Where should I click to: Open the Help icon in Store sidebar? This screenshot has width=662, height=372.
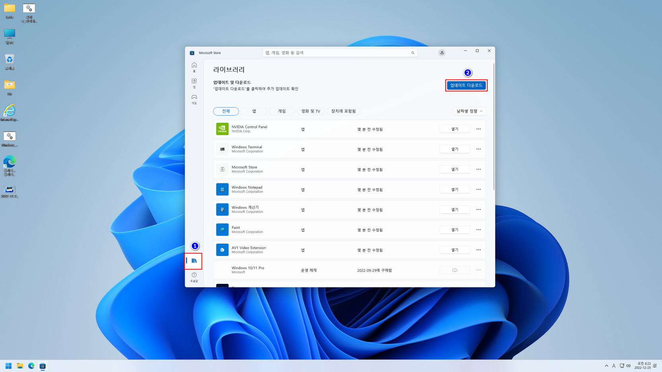194,277
